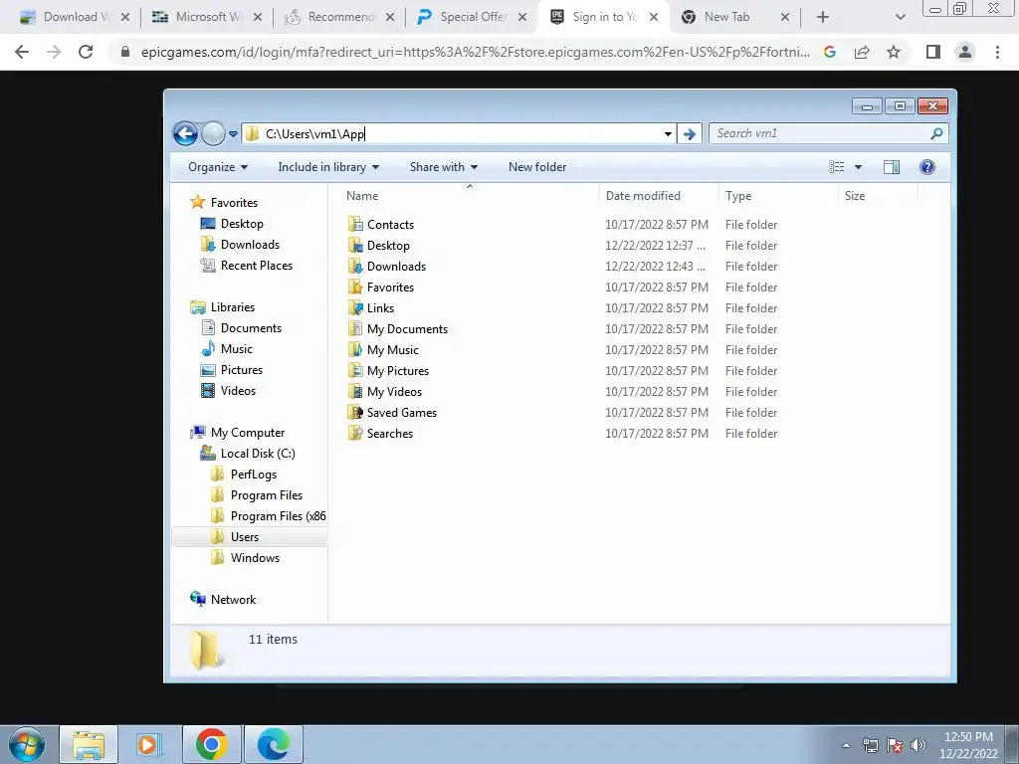
Task: Open Explorer help question mark icon
Action: coord(926,167)
